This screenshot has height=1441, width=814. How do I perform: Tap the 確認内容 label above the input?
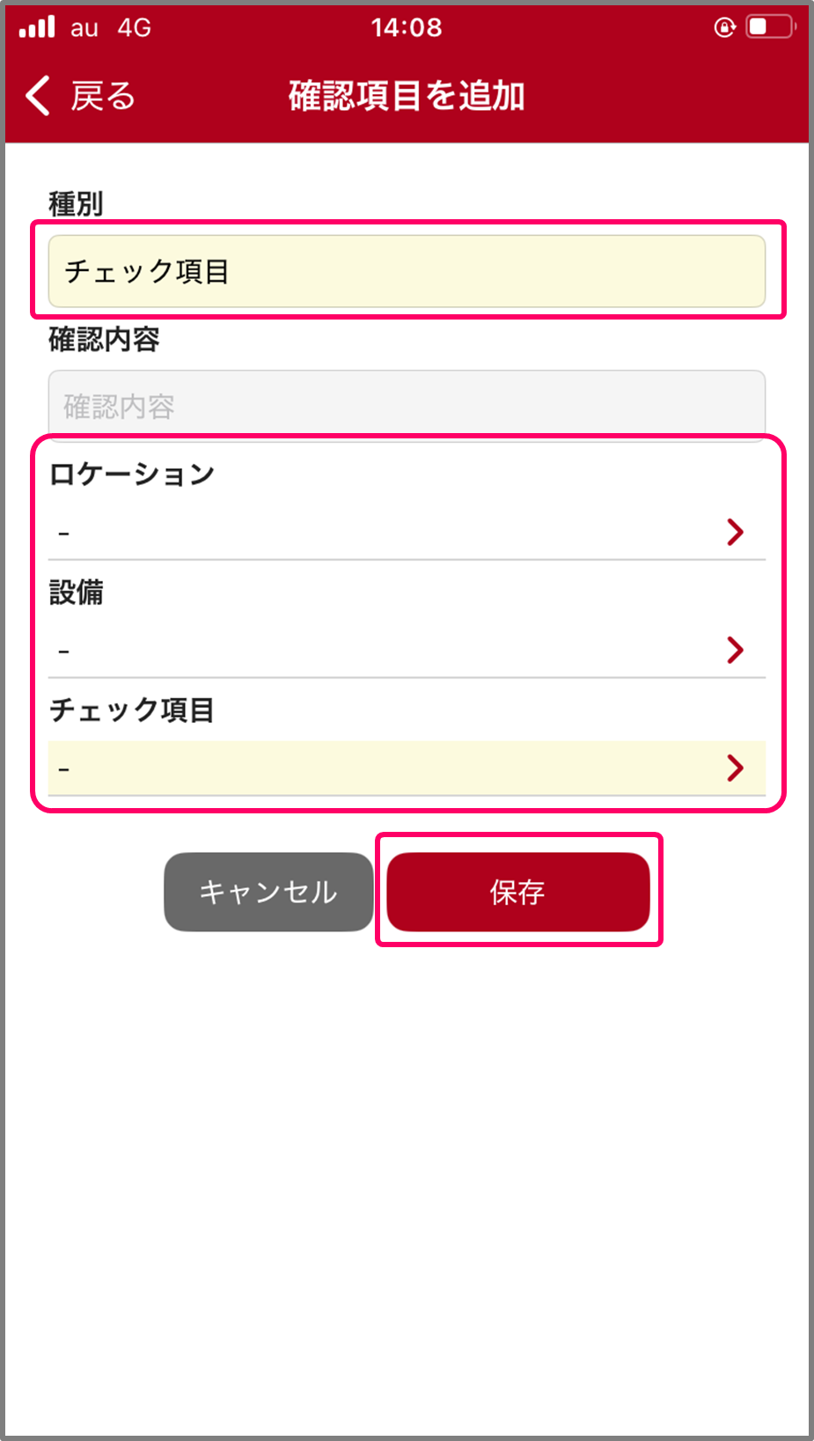[x=104, y=339]
